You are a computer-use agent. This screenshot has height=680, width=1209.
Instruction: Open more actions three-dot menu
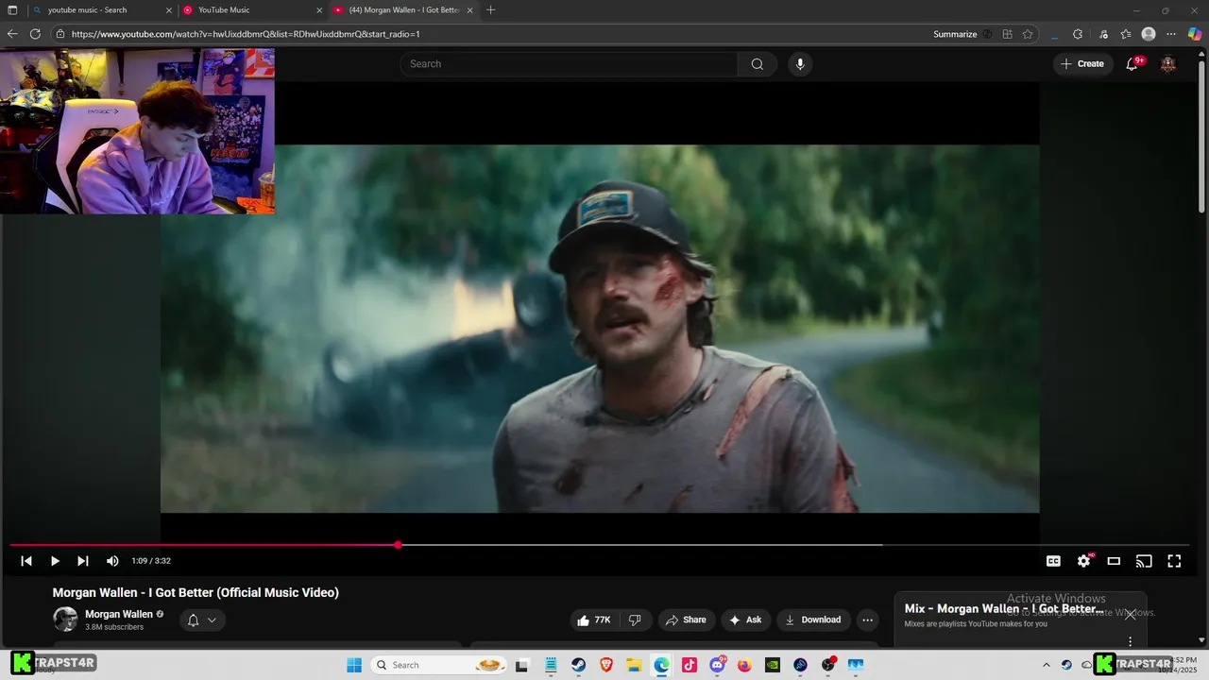(867, 620)
